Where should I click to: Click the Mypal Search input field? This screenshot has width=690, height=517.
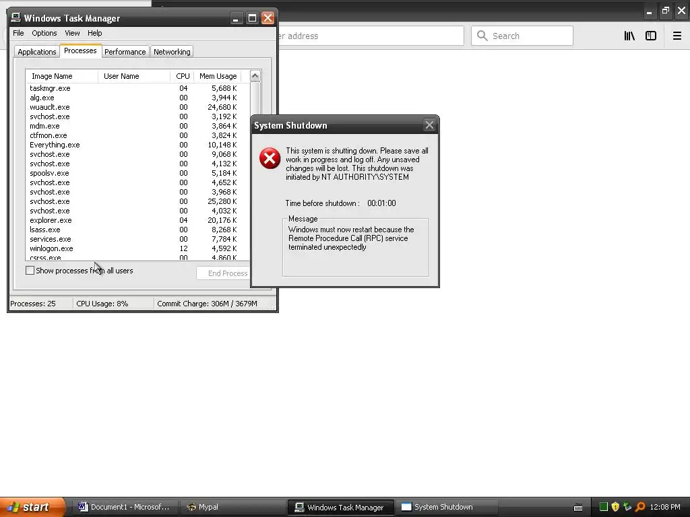pyautogui.click(x=522, y=36)
